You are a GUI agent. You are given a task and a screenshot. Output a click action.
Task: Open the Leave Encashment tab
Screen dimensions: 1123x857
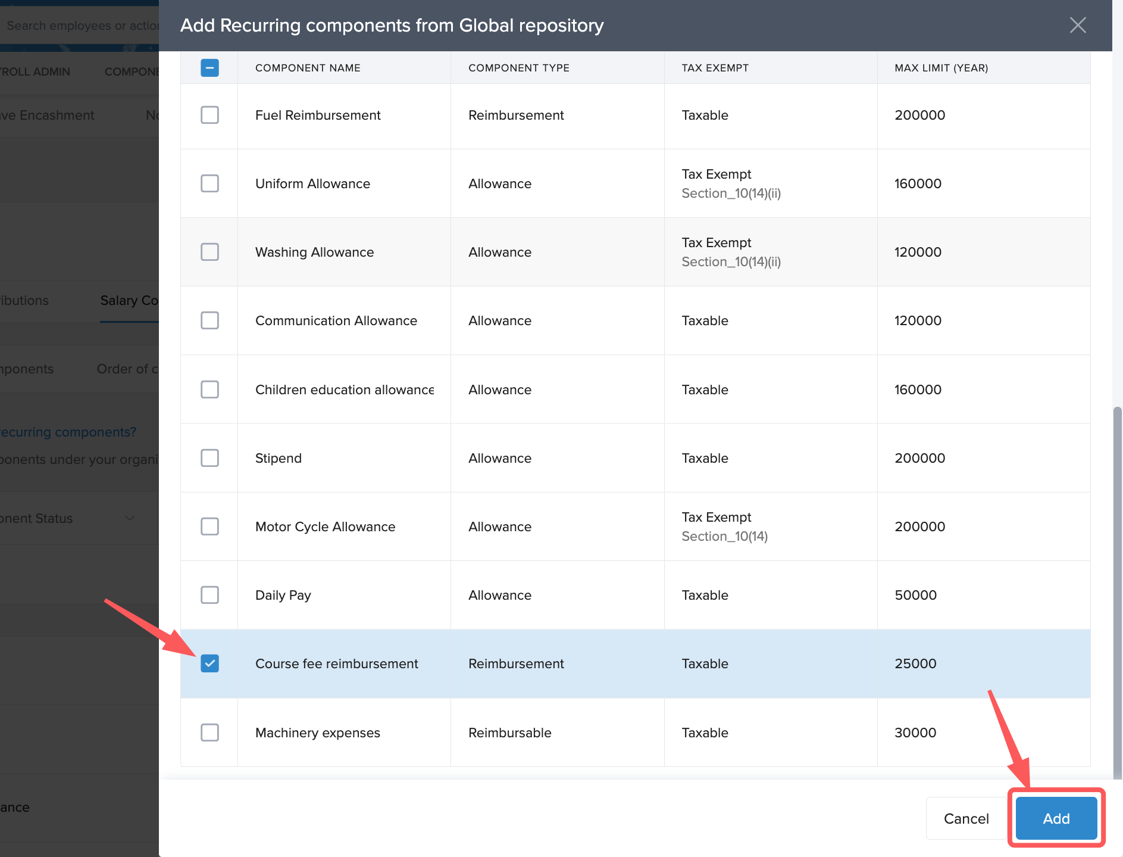tap(48, 116)
